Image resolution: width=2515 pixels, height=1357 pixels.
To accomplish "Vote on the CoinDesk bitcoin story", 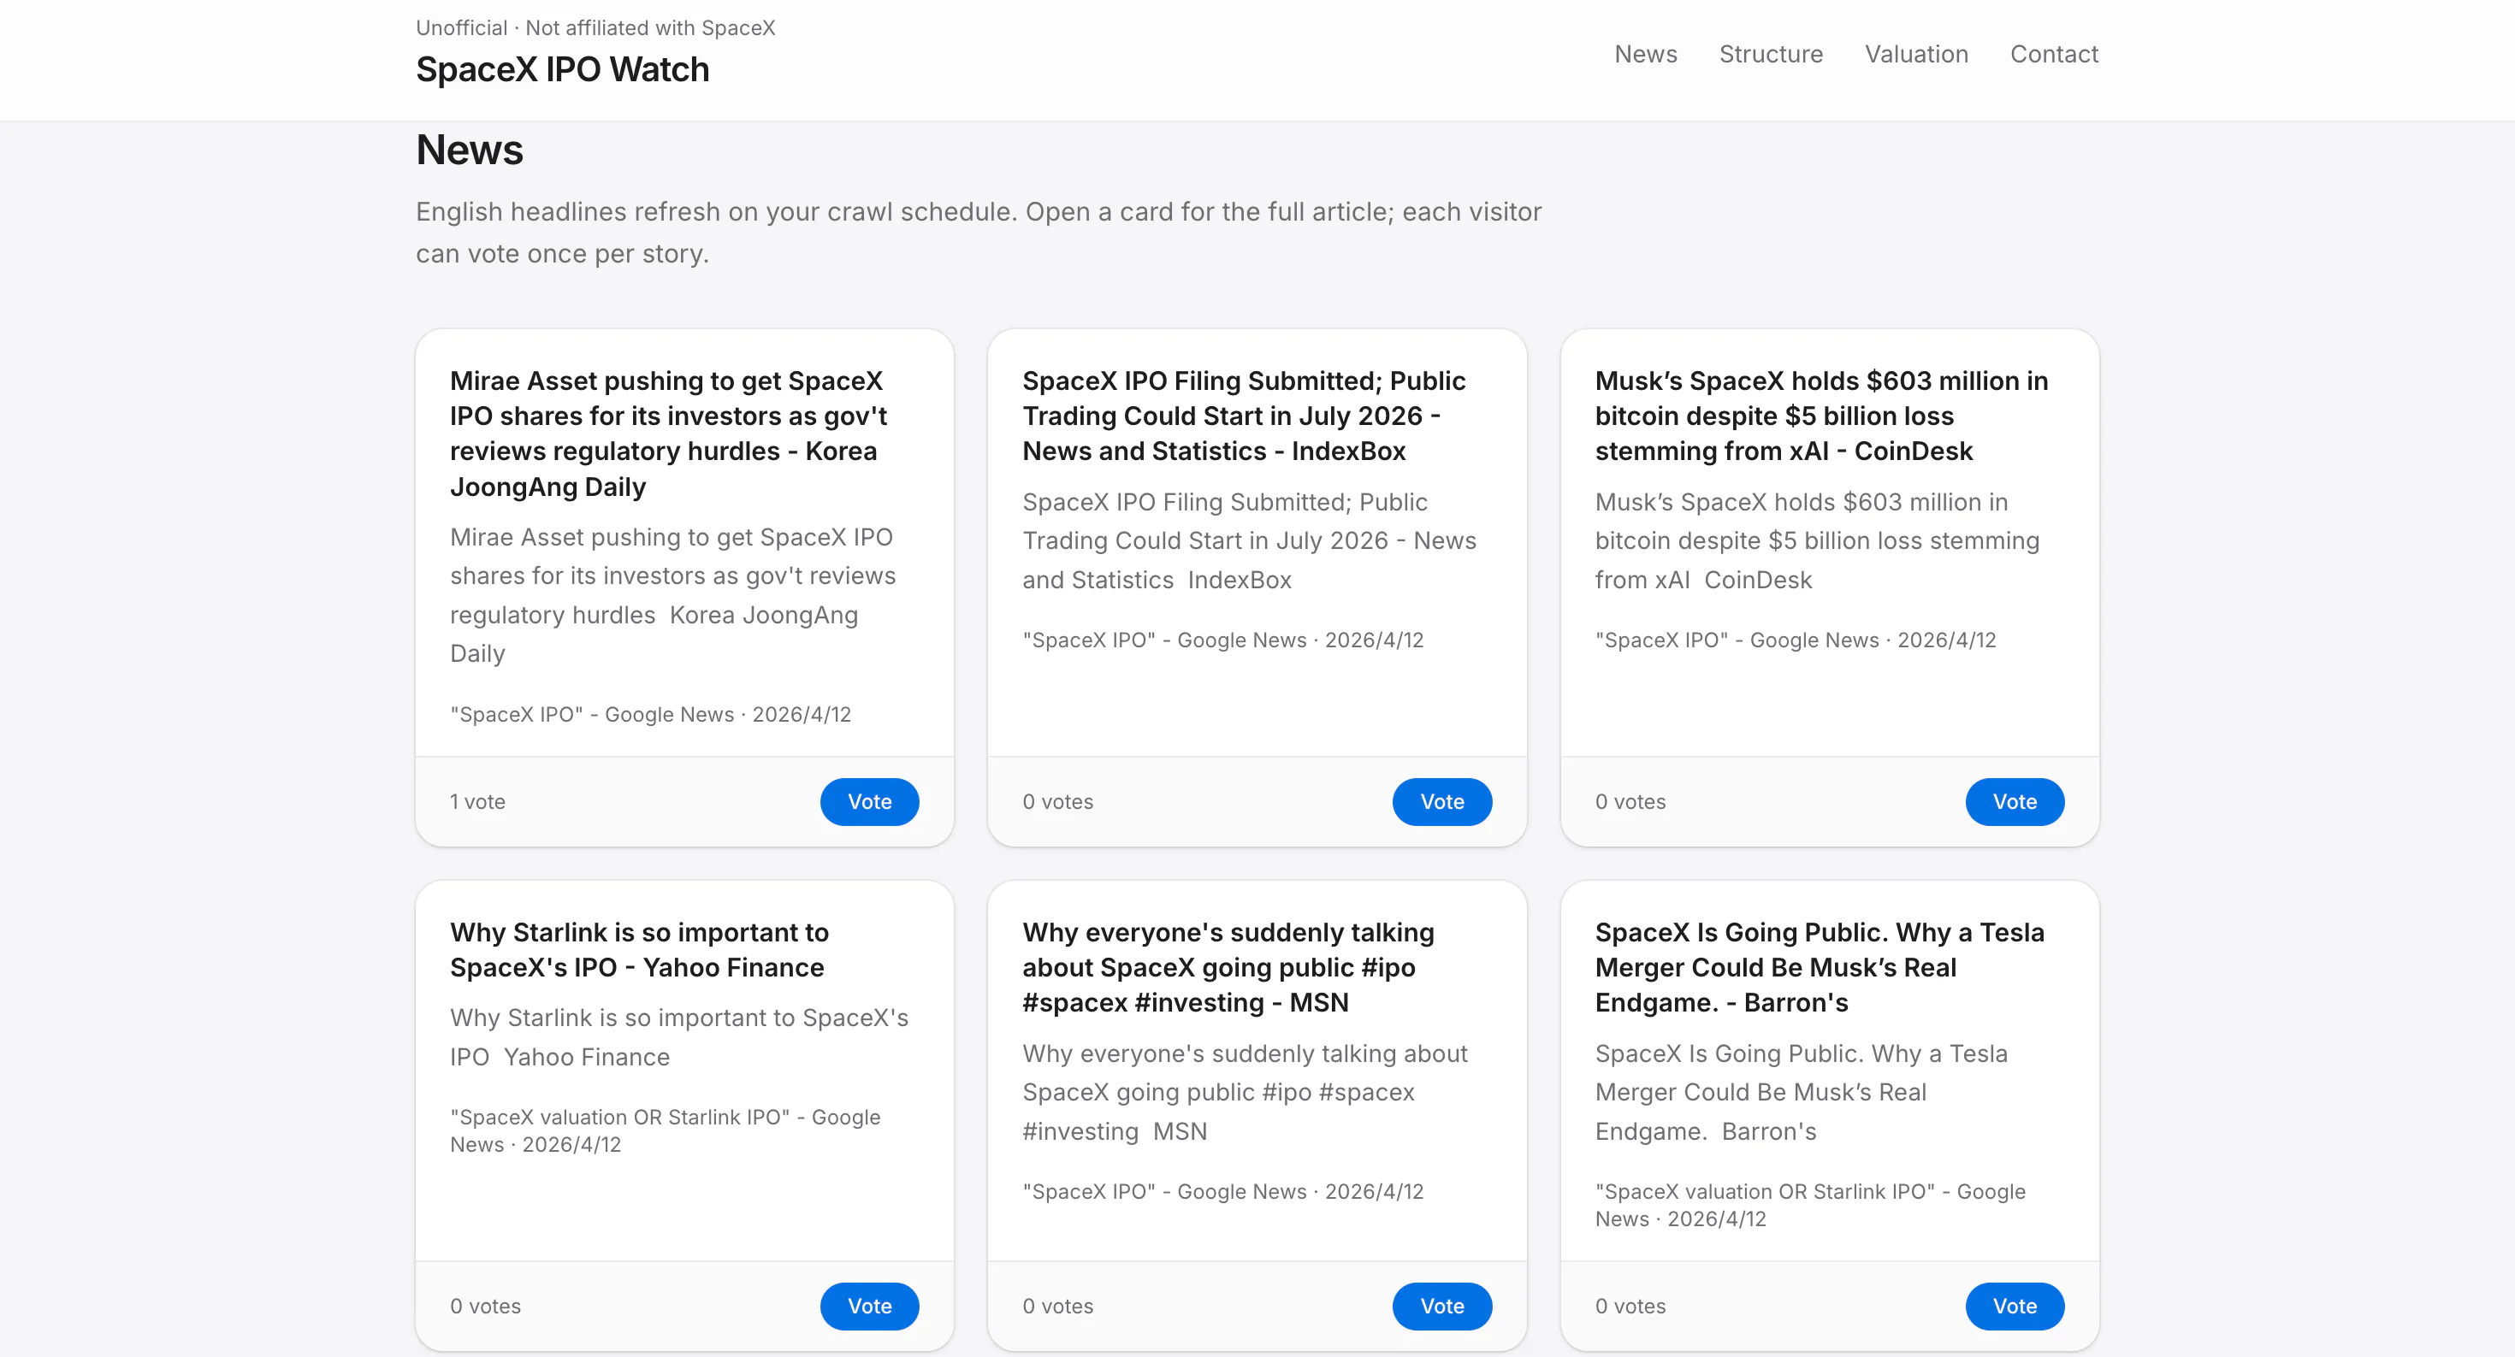I will coord(2015,801).
